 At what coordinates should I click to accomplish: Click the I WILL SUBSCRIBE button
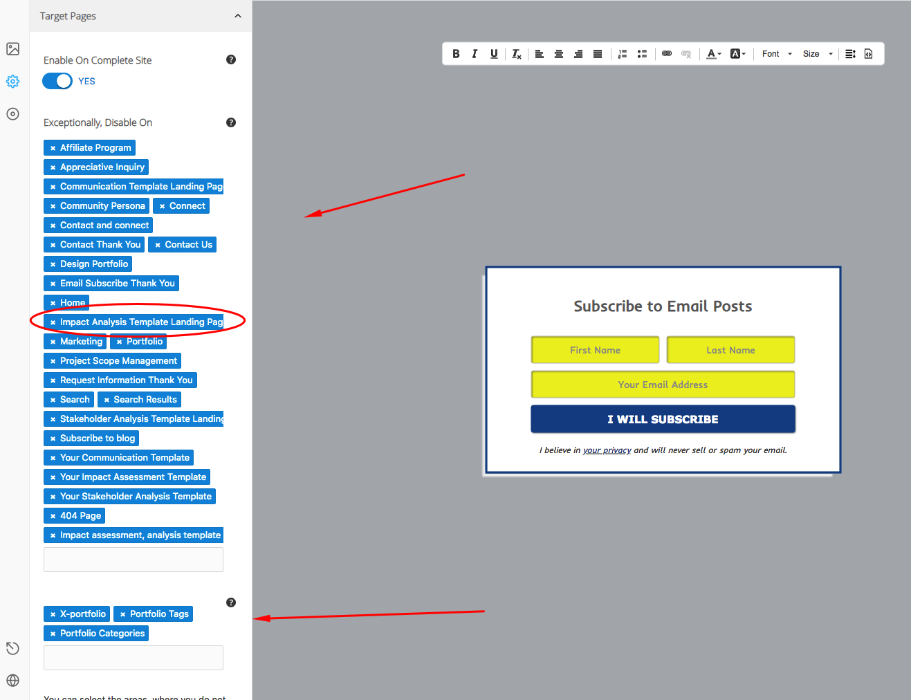tap(663, 419)
